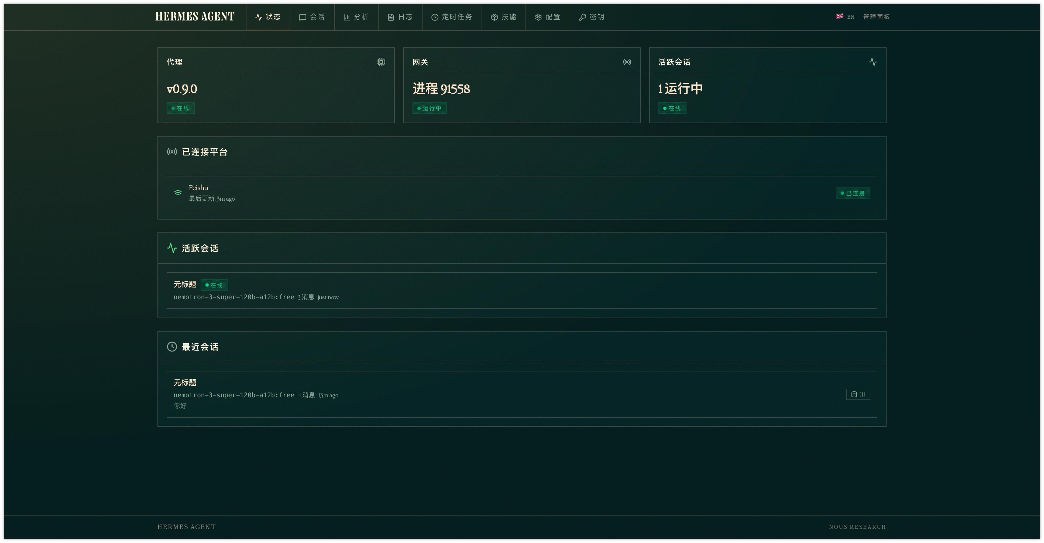Click the clock icon beside 最近会话
The image size is (1044, 543).
click(x=172, y=347)
